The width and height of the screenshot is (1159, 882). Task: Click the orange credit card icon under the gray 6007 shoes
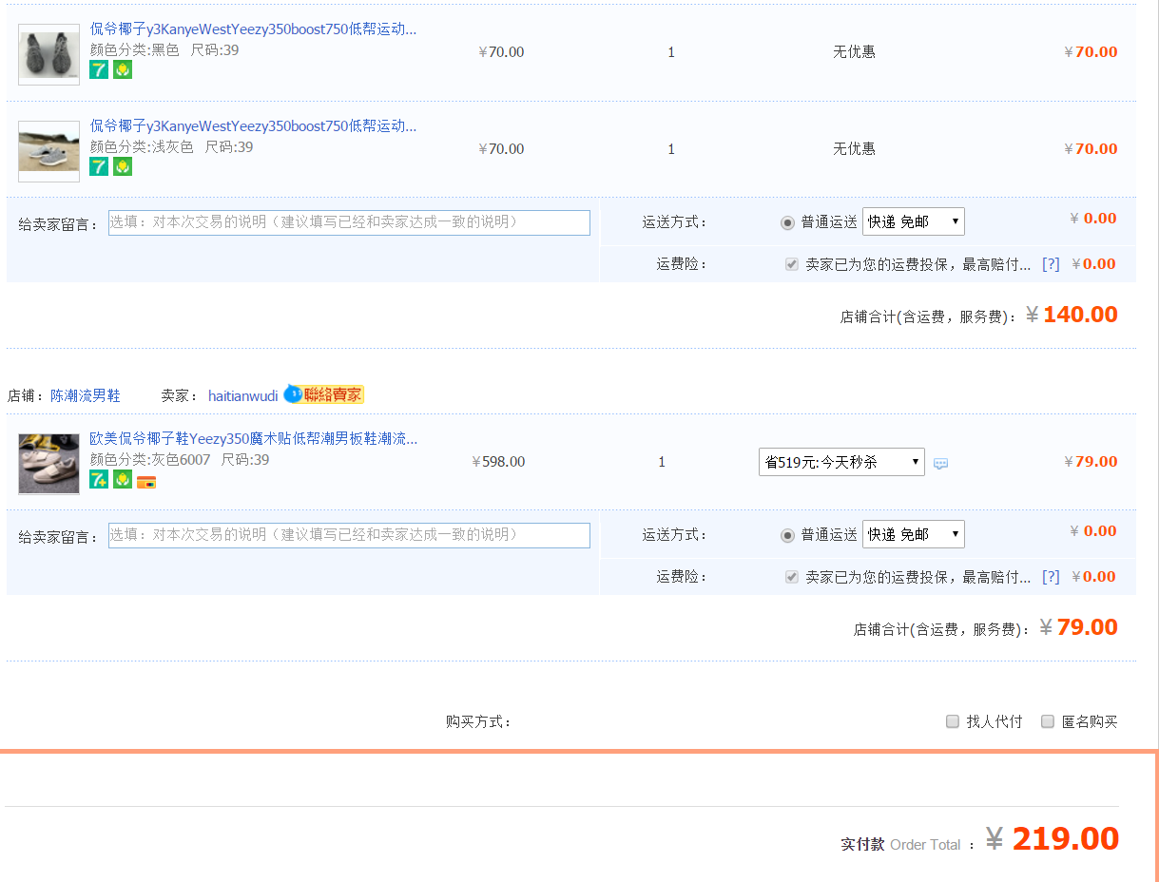(x=146, y=482)
